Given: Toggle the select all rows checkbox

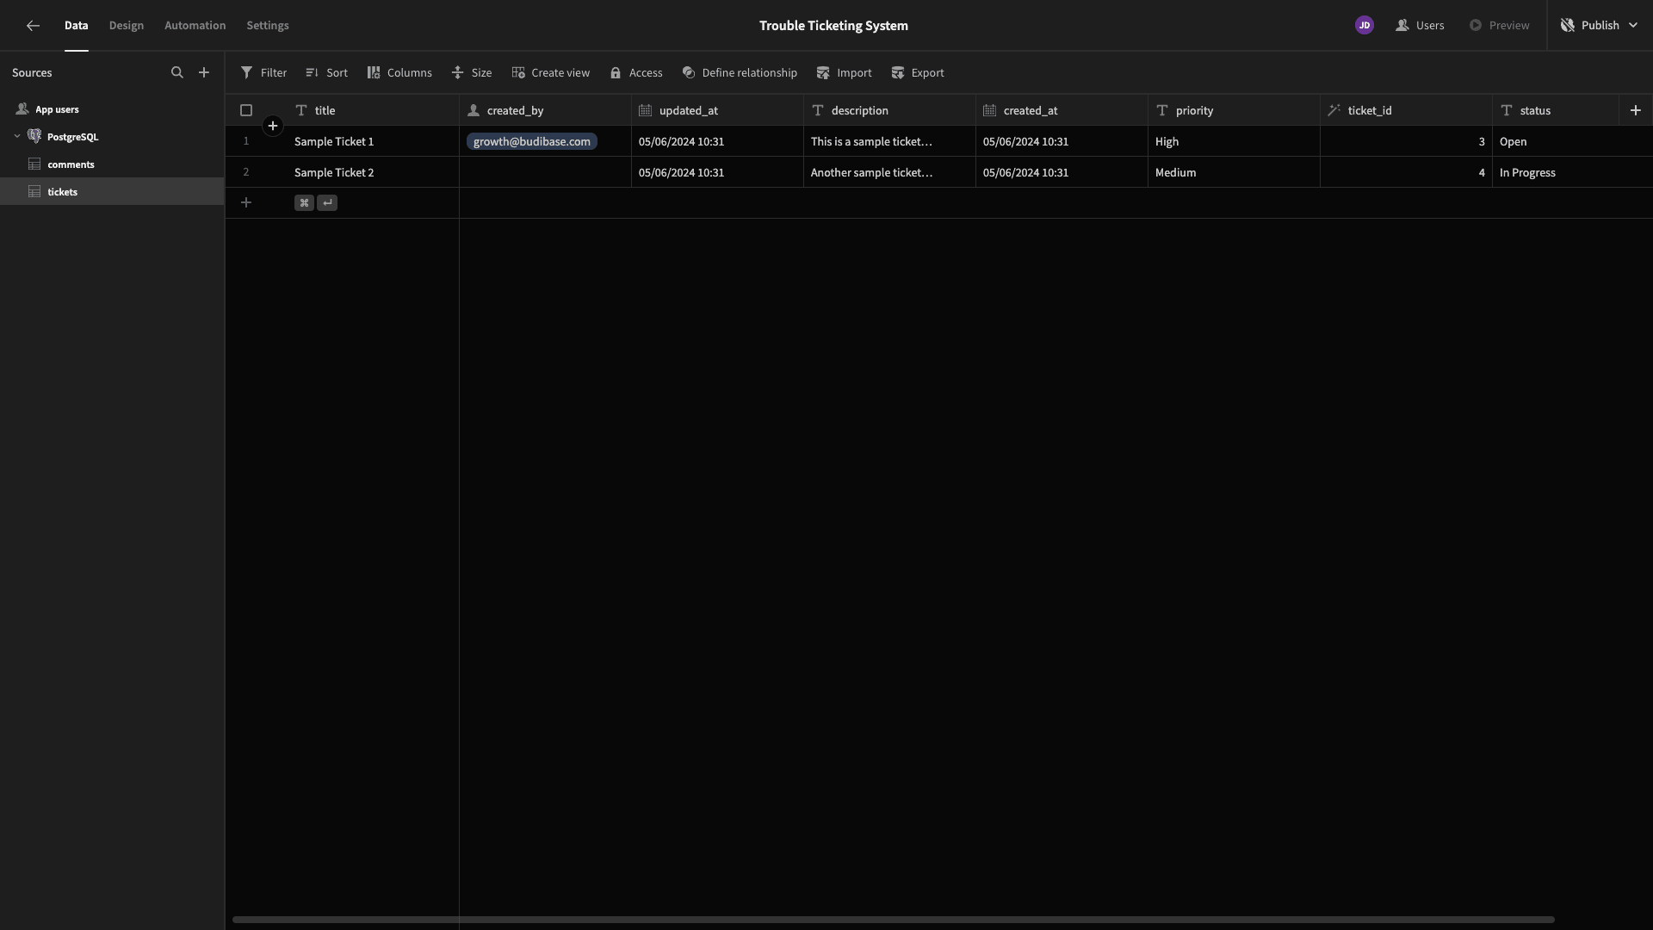Looking at the screenshot, I should click(246, 110).
